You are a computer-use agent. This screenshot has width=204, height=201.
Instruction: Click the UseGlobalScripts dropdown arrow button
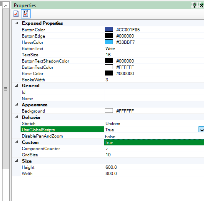click(201, 130)
